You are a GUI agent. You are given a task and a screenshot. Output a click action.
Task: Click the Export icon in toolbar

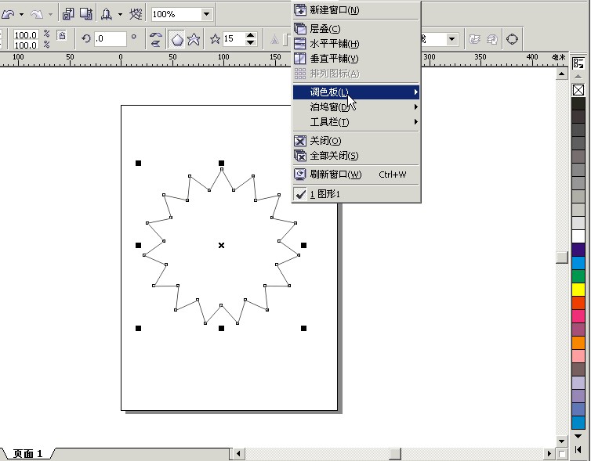point(86,14)
